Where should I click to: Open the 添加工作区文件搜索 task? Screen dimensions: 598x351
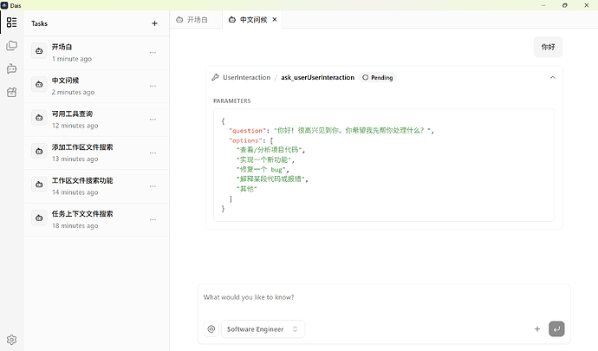(96, 153)
